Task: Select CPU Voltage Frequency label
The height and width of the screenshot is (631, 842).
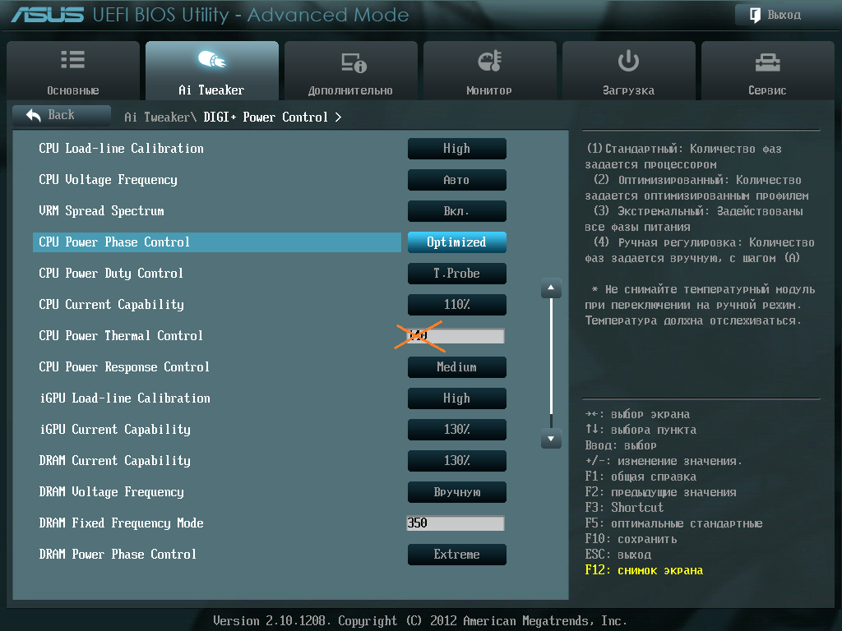Action: pos(108,180)
